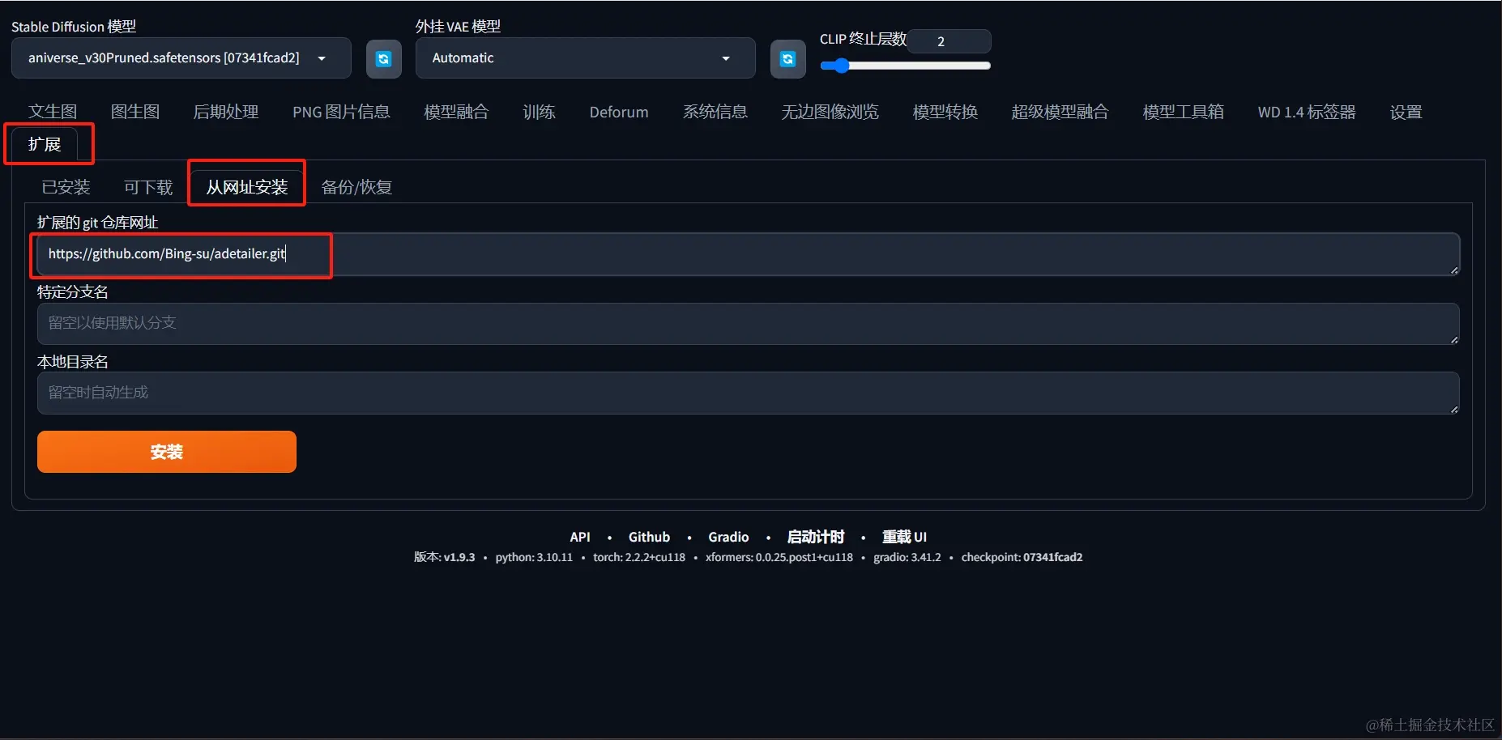
Task: Open the Github footer link
Action: pos(649,537)
